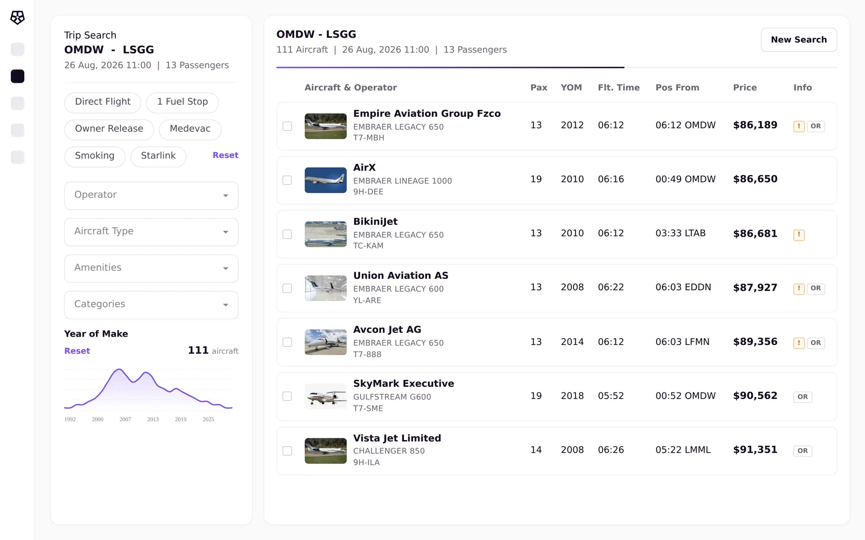Click the 2007 mark on Year of Make chart

(x=125, y=419)
